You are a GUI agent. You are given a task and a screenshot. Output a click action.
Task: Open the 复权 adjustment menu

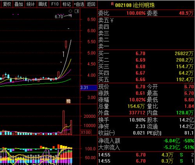[7, 4]
